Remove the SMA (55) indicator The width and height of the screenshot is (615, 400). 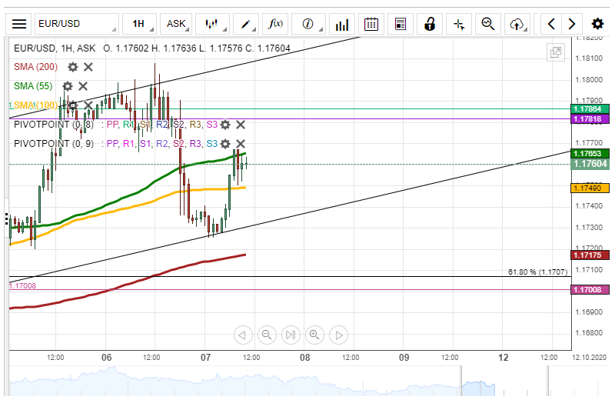tap(83, 86)
